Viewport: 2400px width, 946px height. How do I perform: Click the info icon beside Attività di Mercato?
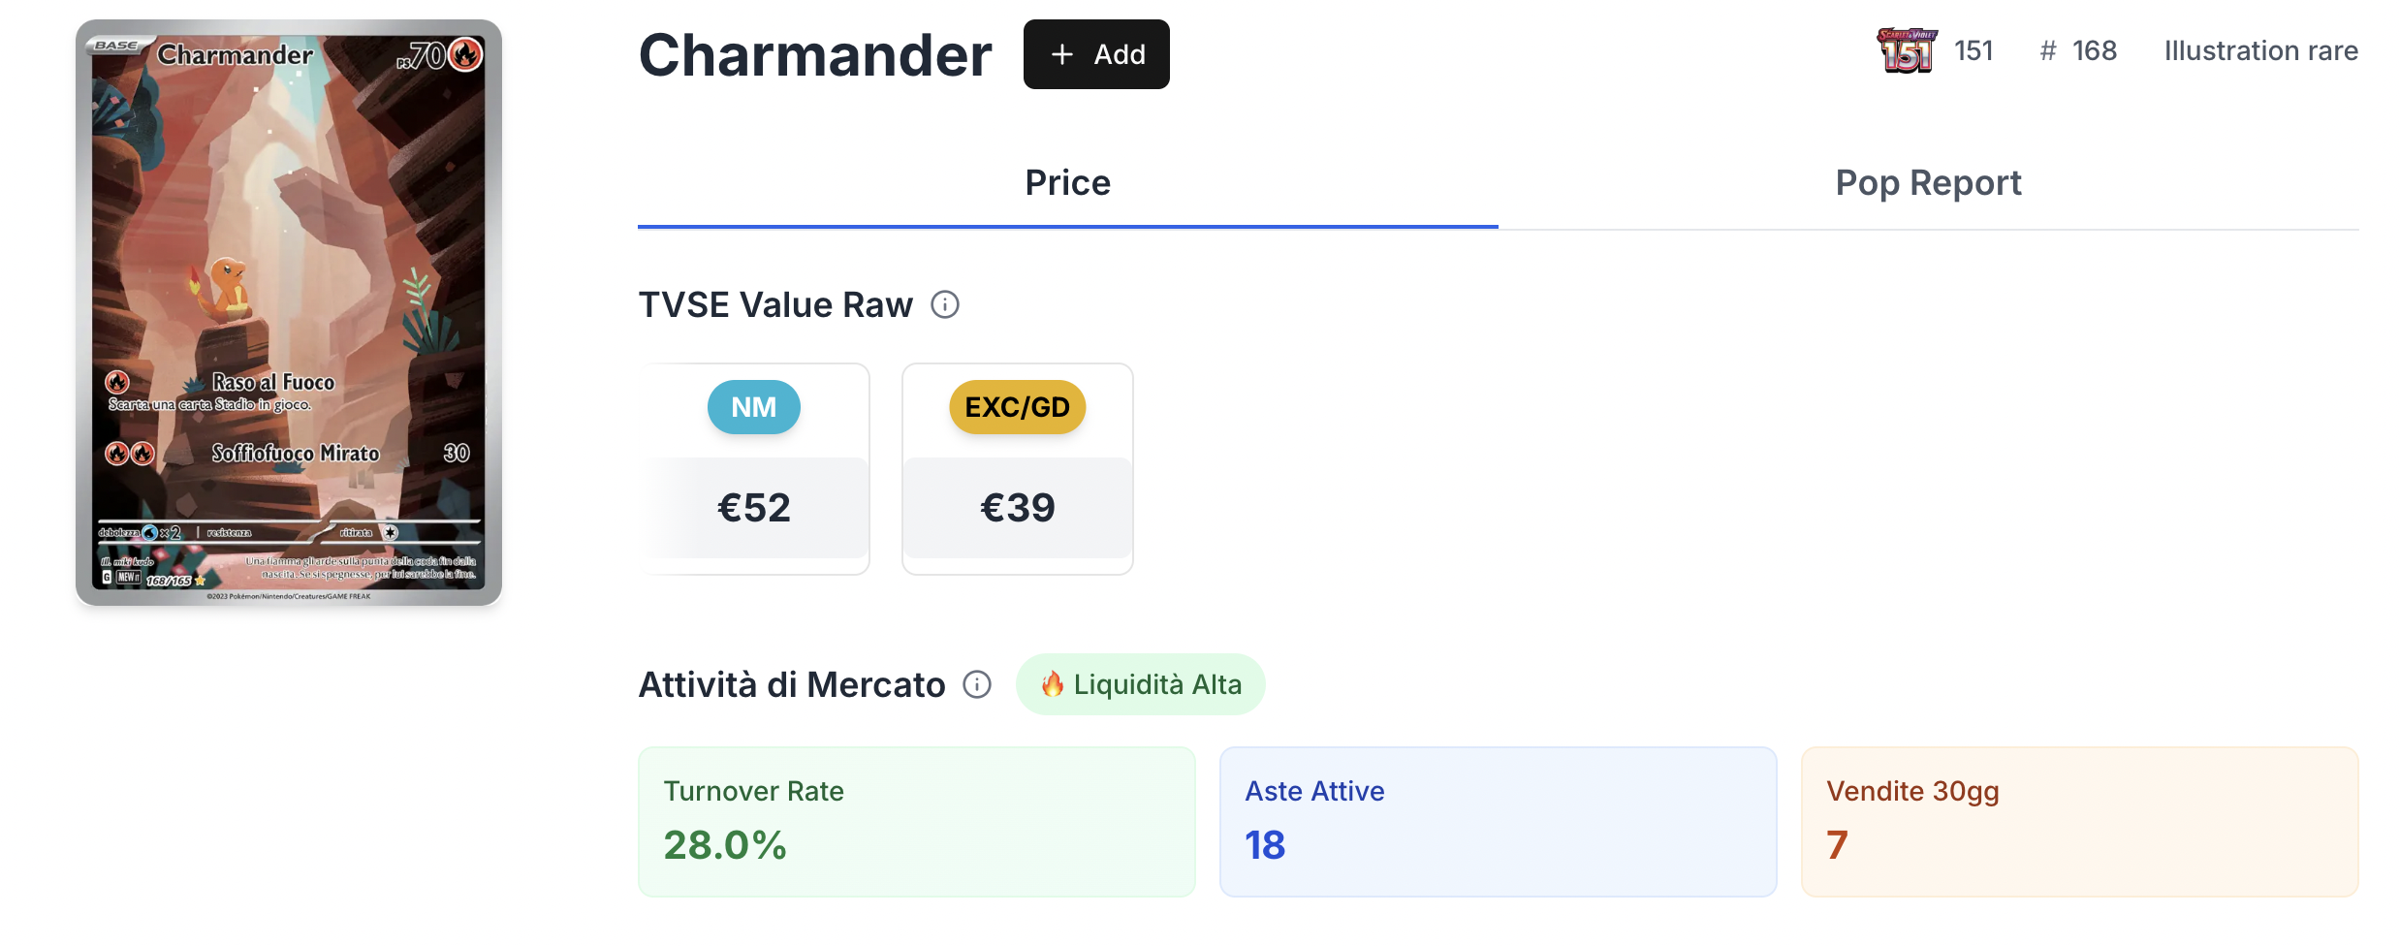pyautogui.click(x=977, y=685)
